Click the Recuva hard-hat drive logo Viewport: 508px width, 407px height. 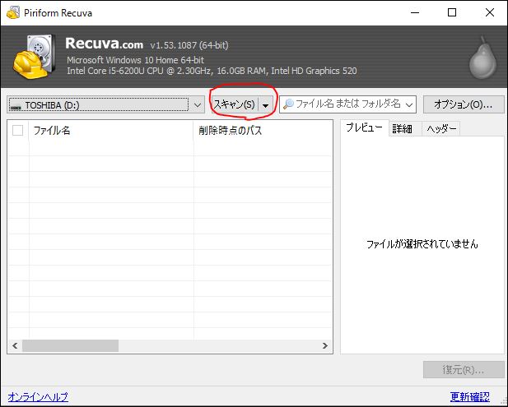coord(34,57)
